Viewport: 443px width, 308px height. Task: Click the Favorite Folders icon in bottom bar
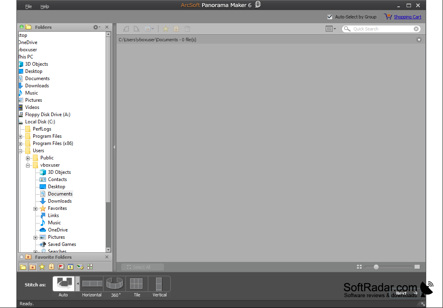click(x=33, y=267)
